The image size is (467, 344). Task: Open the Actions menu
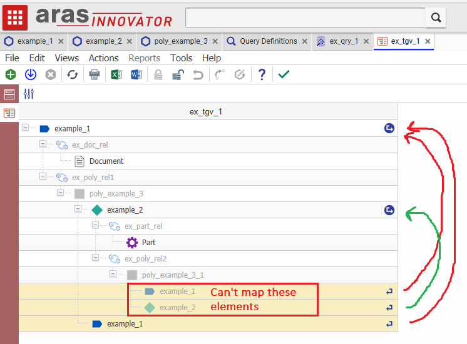point(103,58)
